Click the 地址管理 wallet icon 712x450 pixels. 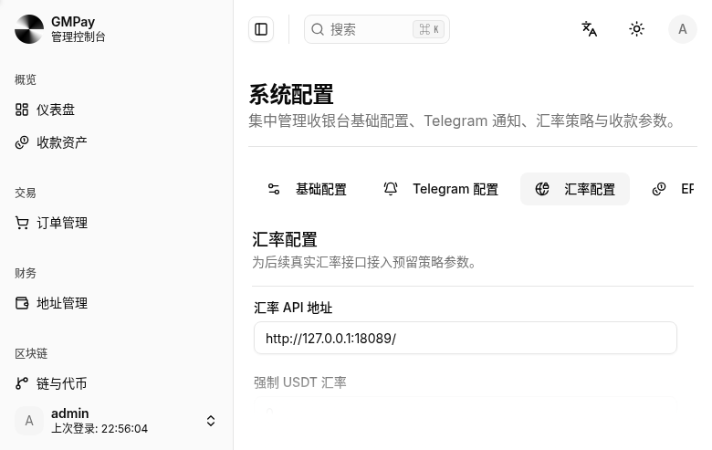coord(22,303)
